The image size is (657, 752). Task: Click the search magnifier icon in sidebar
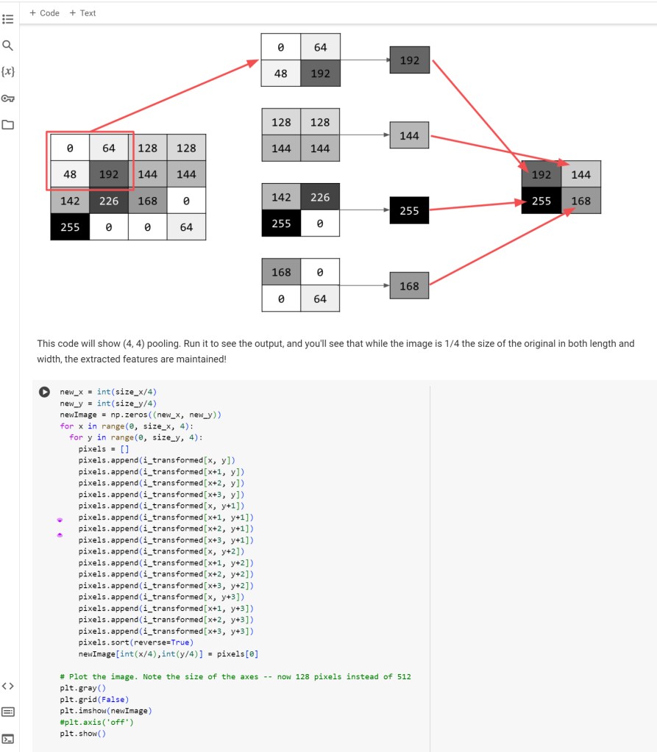click(8, 46)
